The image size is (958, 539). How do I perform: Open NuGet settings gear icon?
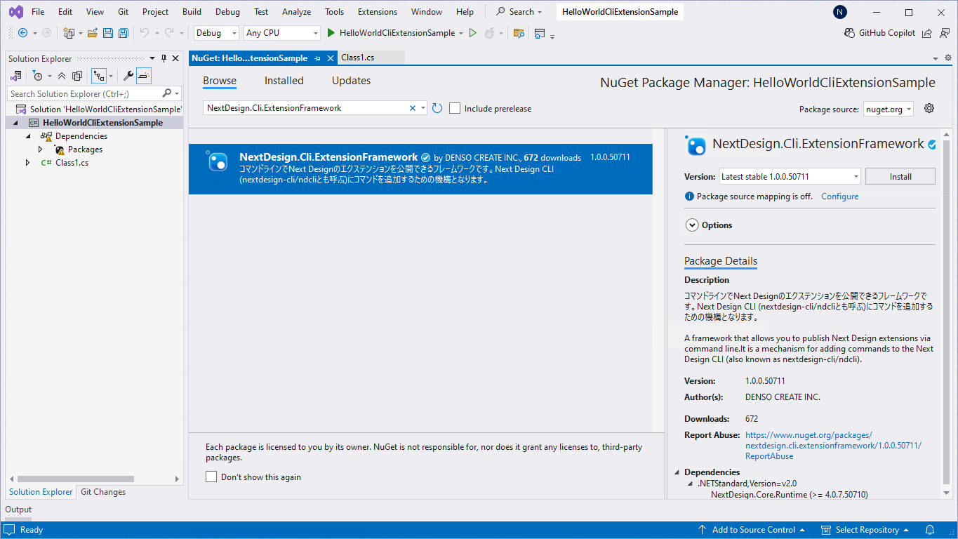click(929, 108)
